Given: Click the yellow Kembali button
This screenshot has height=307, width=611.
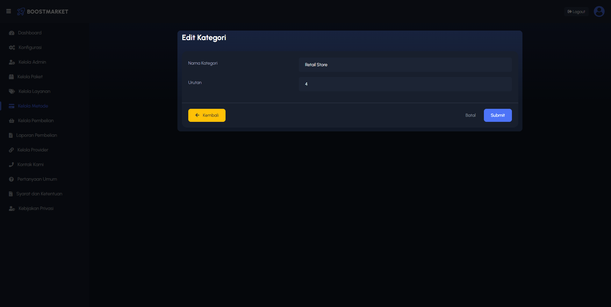Looking at the screenshot, I should pos(207,115).
